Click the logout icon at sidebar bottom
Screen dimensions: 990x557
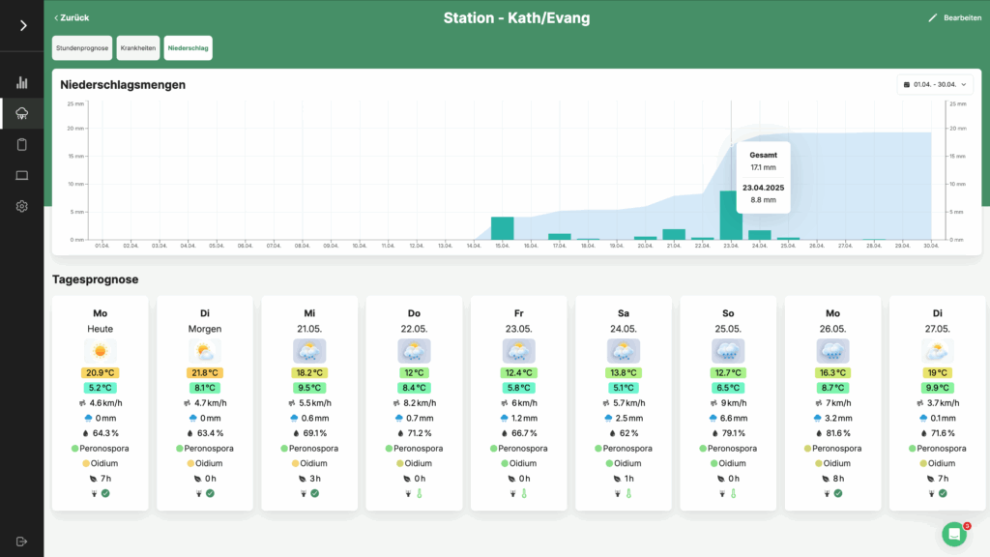point(22,542)
